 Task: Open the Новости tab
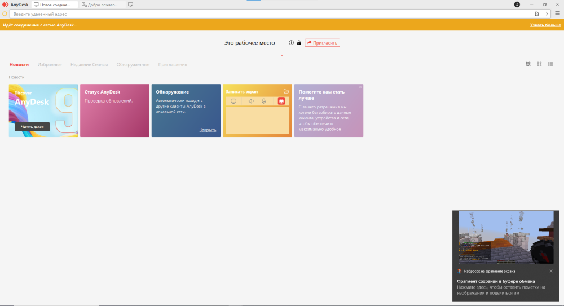(x=19, y=65)
